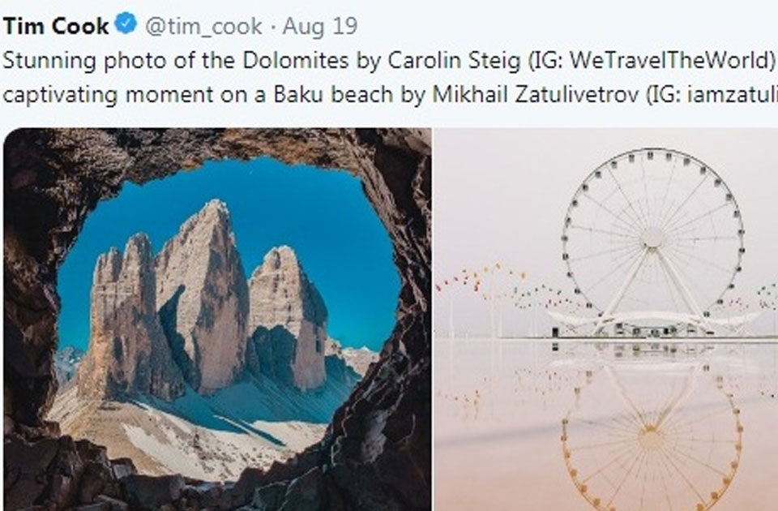Click the WeTravelTheWorld Instagram mention
Image resolution: width=778 pixels, height=511 pixels.
[669, 61]
